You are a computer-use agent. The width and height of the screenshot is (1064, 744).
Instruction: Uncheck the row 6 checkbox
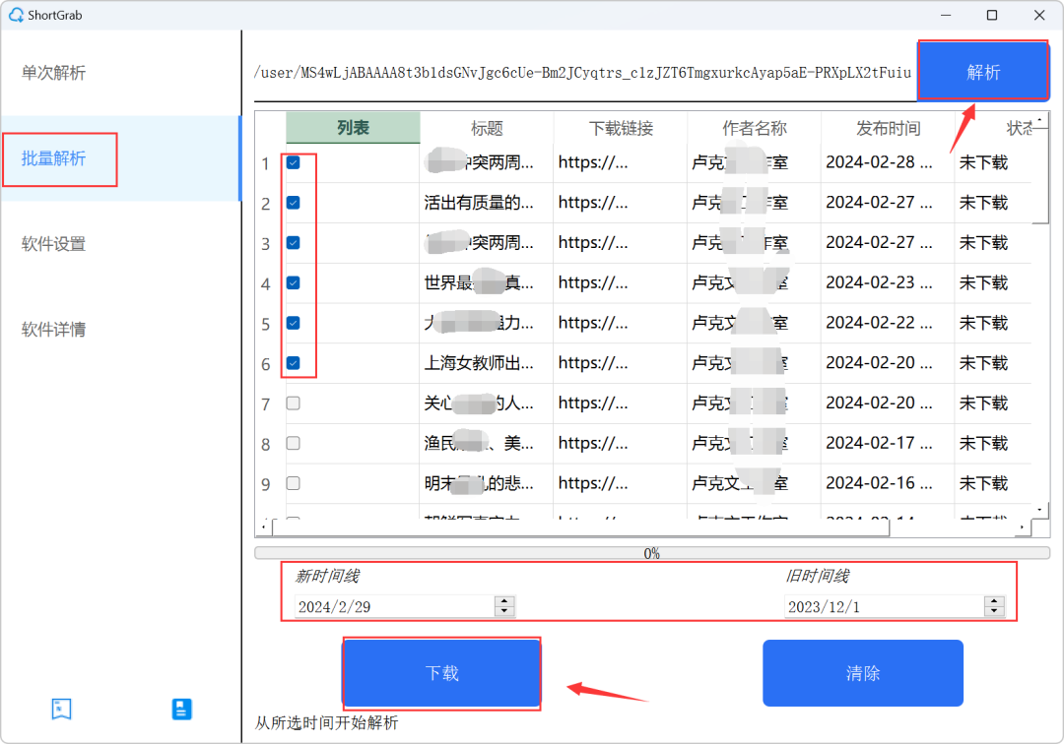[x=294, y=362]
